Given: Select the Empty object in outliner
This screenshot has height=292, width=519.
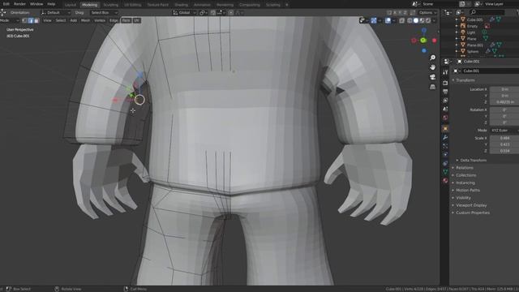Looking at the screenshot, I should (472, 26).
